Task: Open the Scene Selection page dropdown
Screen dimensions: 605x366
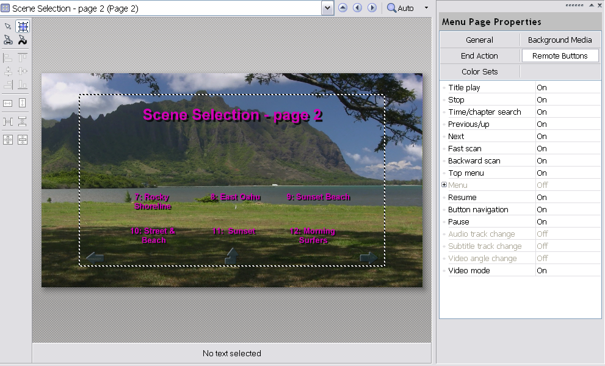Action: tap(327, 8)
